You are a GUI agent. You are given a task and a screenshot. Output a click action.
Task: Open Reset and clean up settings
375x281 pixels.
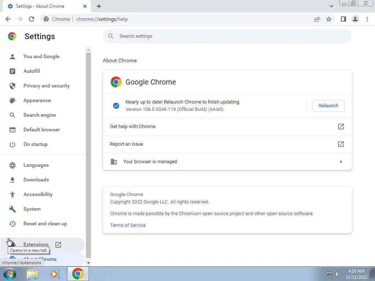(x=45, y=224)
